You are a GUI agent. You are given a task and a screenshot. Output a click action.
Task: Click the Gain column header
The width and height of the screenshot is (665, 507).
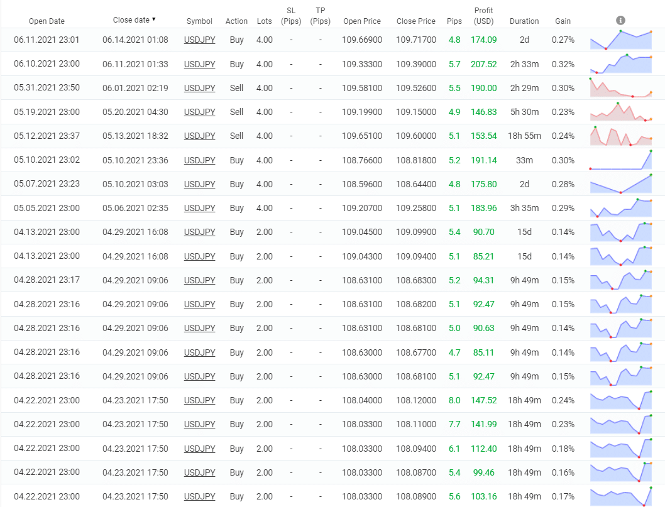tap(563, 21)
